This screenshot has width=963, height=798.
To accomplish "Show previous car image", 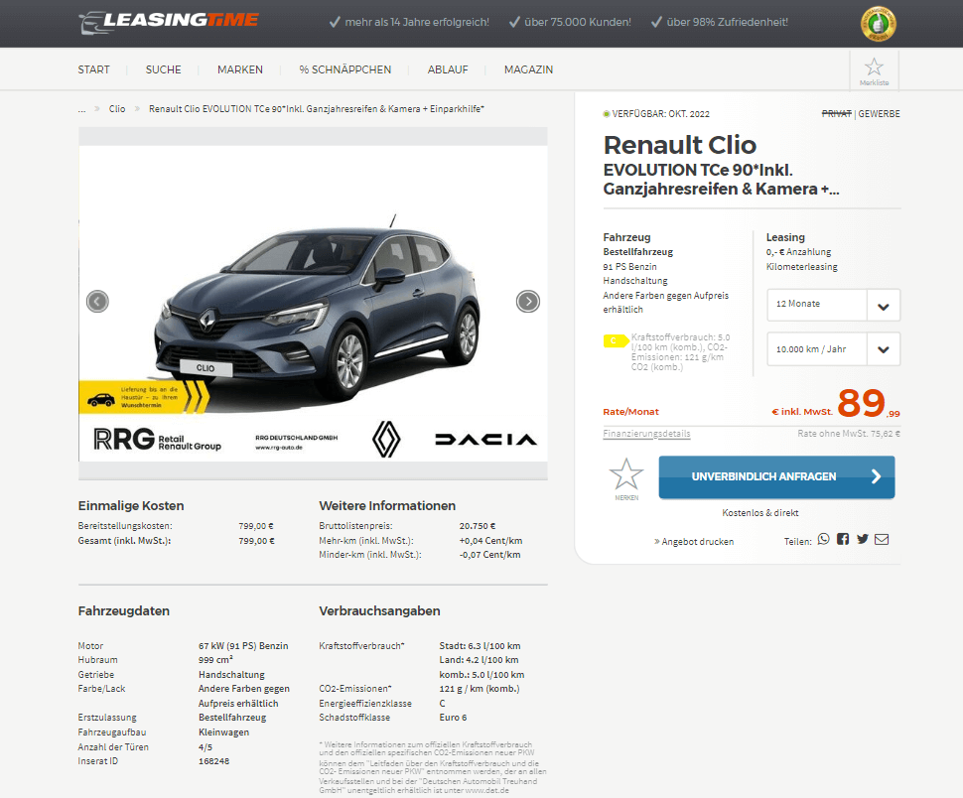I will [97, 302].
